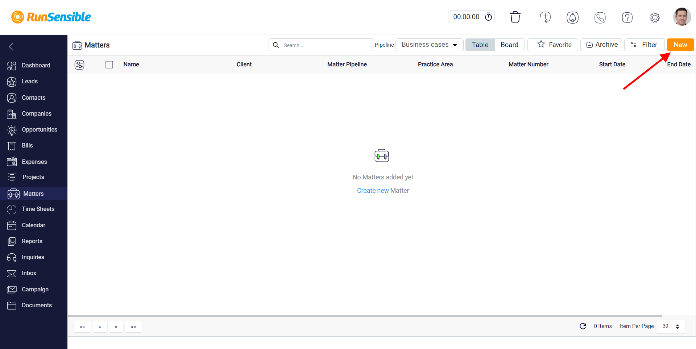Click the 00:00:00 timer display

point(466,17)
